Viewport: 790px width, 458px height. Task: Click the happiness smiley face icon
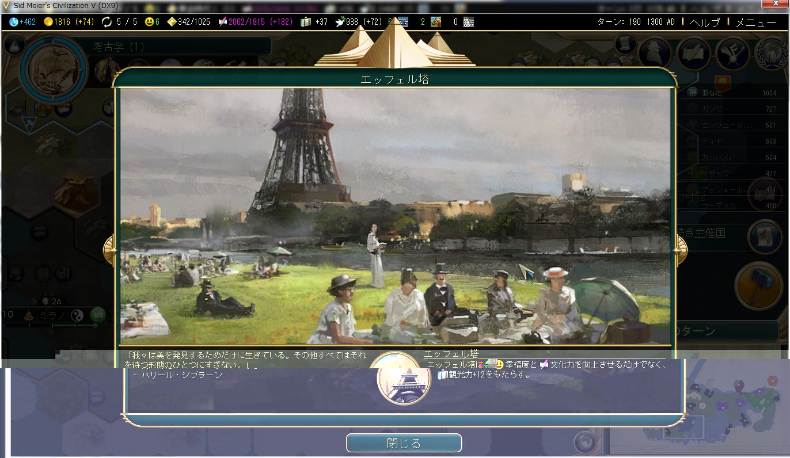pyautogui.click(x=149, y=22)
